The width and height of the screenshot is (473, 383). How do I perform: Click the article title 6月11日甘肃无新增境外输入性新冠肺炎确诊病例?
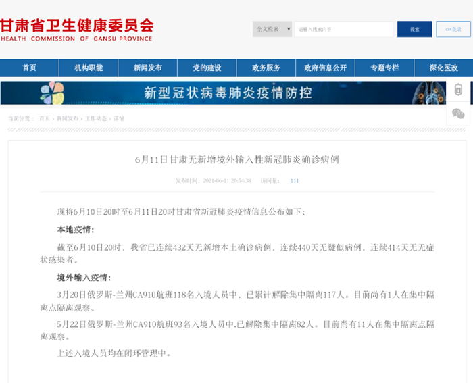click(237, 159)
